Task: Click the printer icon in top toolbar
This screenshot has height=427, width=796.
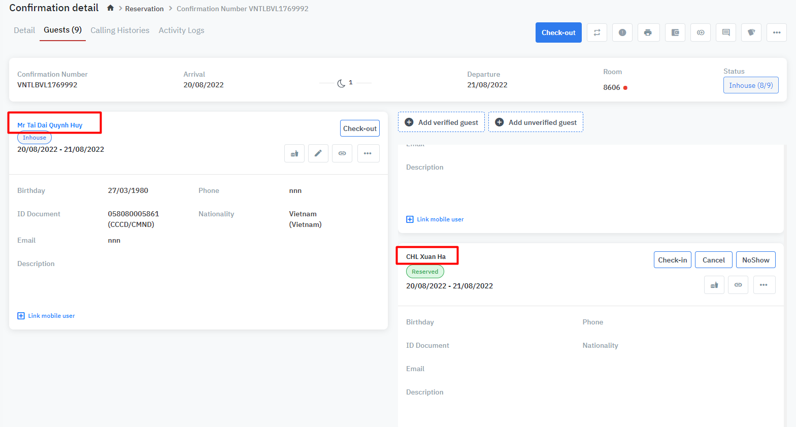Action: tap(647, 32)
